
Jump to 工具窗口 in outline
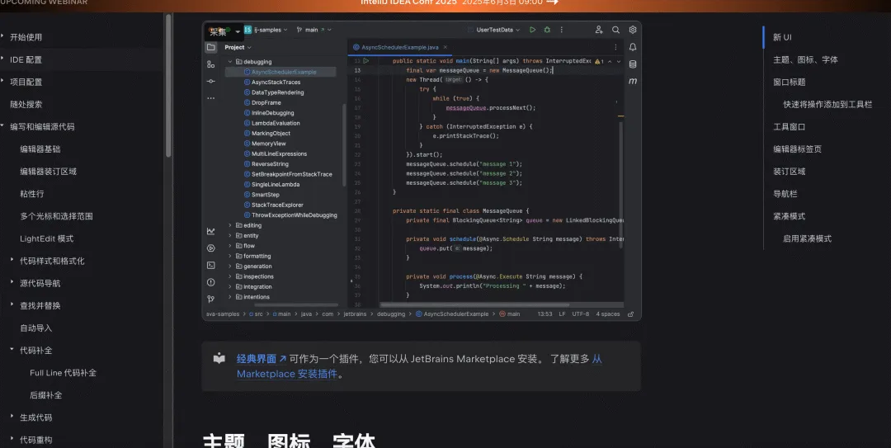click(789, 127)
